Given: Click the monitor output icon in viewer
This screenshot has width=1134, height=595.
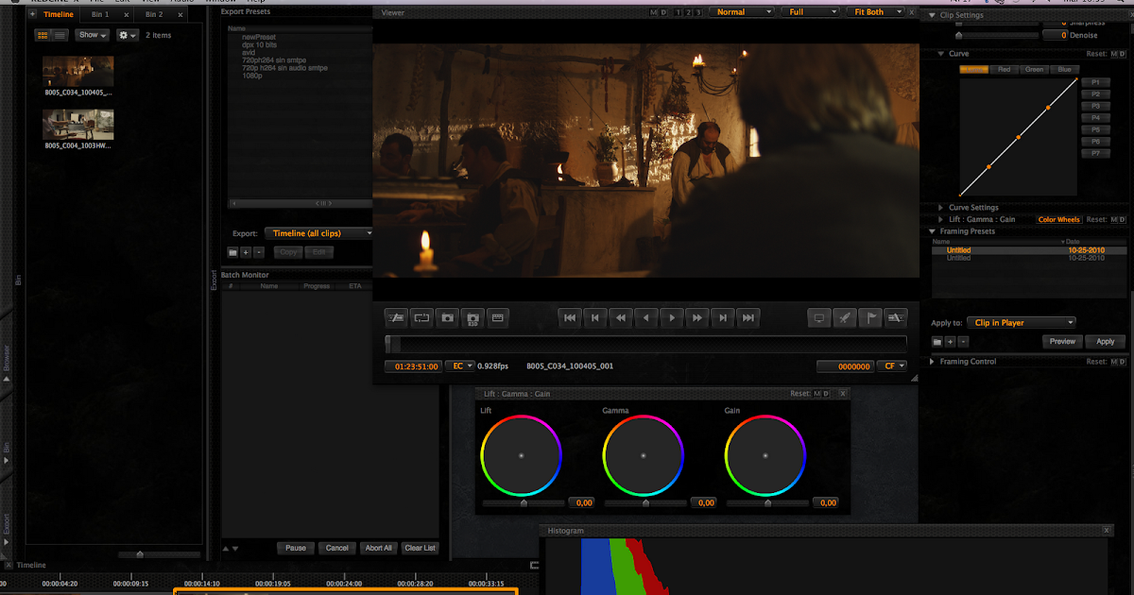Looking at the screenshot, I should click(820, 317).
